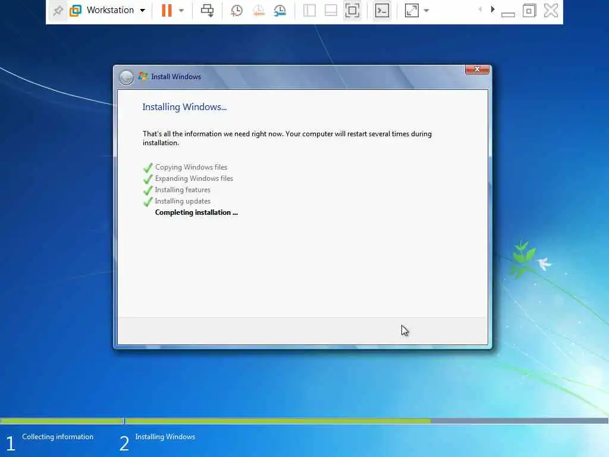The image size is (609, 457).
Task: Toggle the thumbnail bar view
Action: [331, 11]
